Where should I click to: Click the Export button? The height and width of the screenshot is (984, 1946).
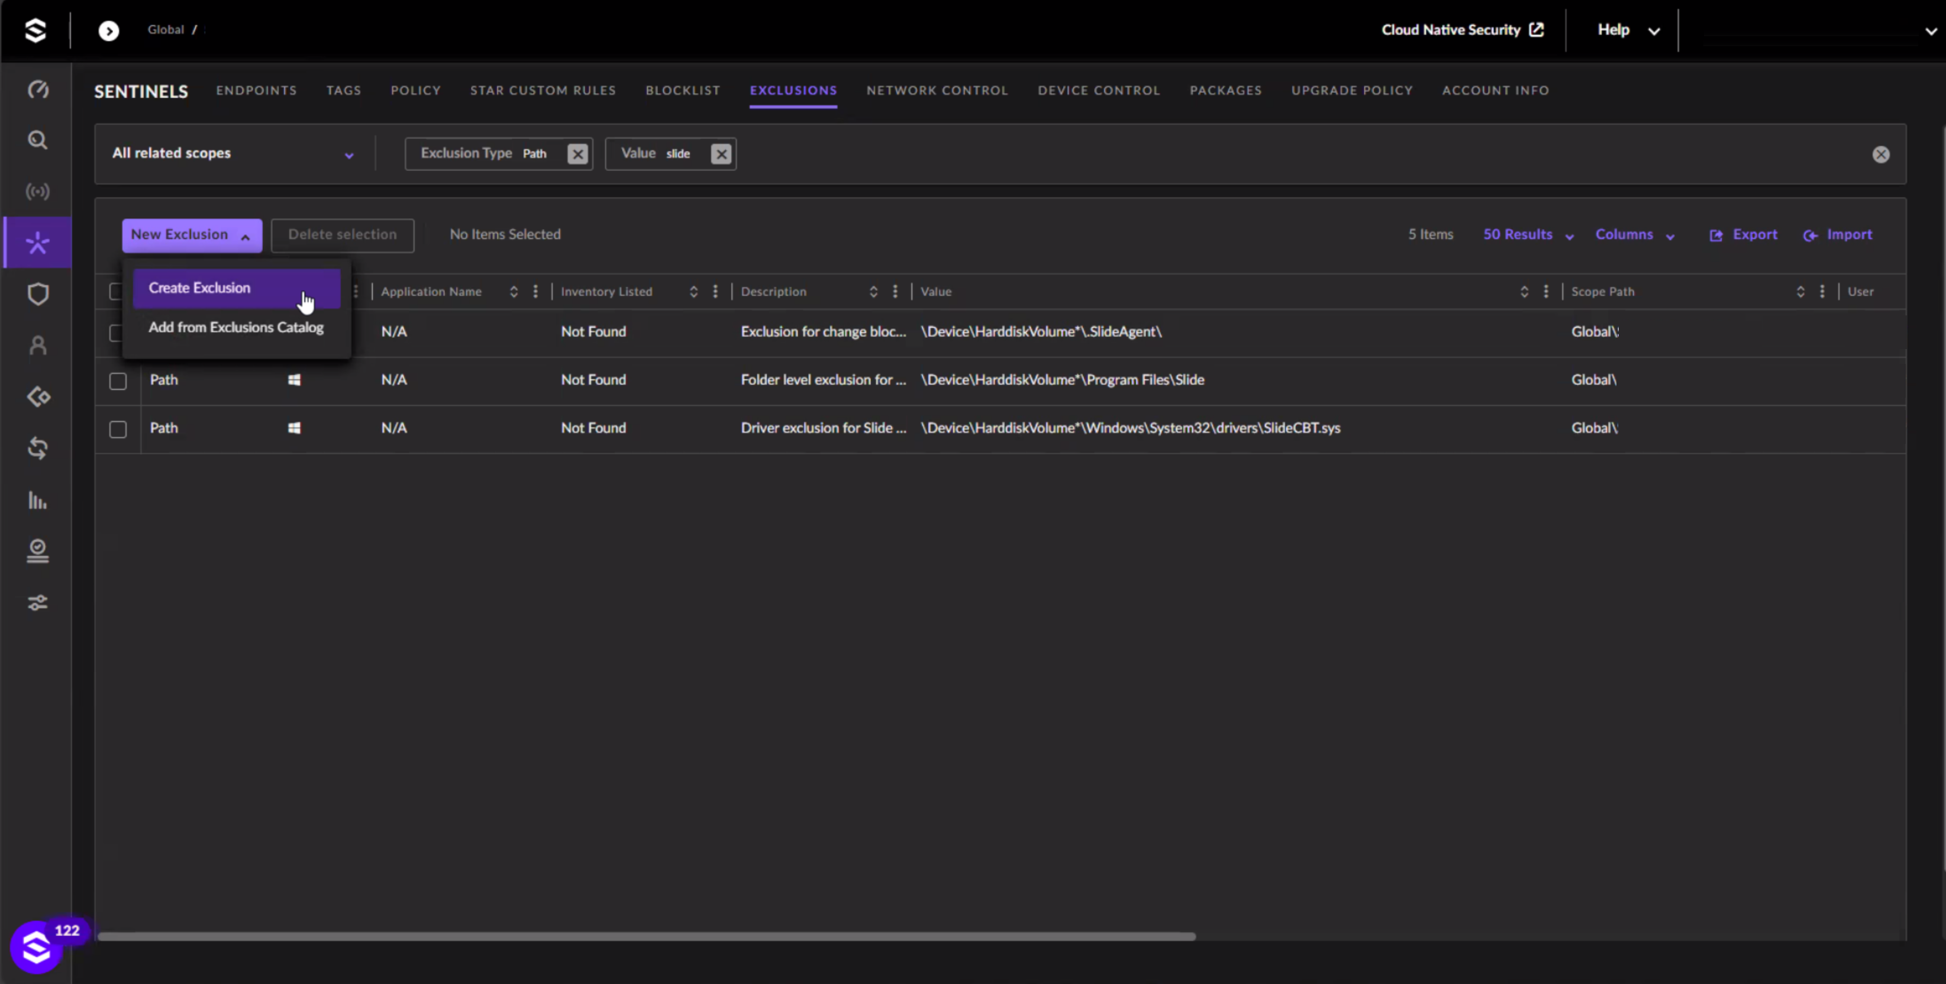(1744, 235)
